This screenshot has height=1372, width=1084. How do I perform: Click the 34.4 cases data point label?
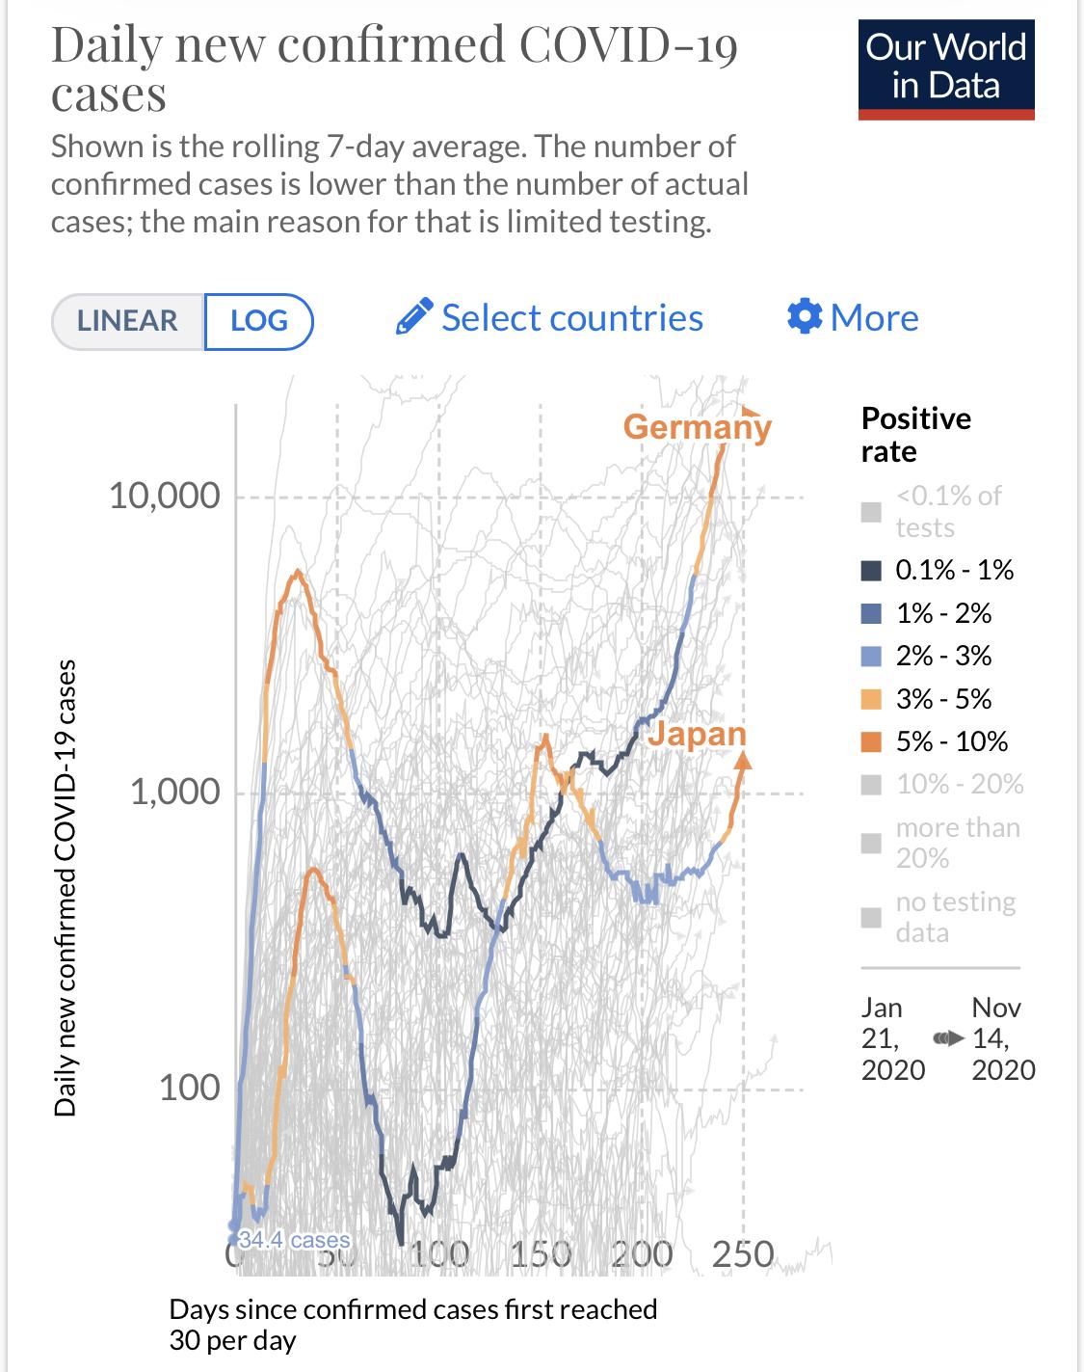click(294, 1240)
